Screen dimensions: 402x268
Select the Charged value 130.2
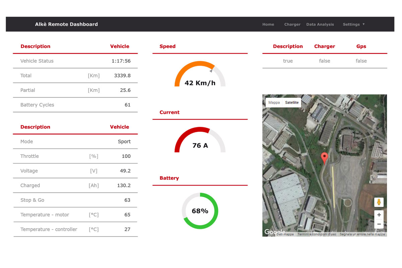(x=124, y=186)
